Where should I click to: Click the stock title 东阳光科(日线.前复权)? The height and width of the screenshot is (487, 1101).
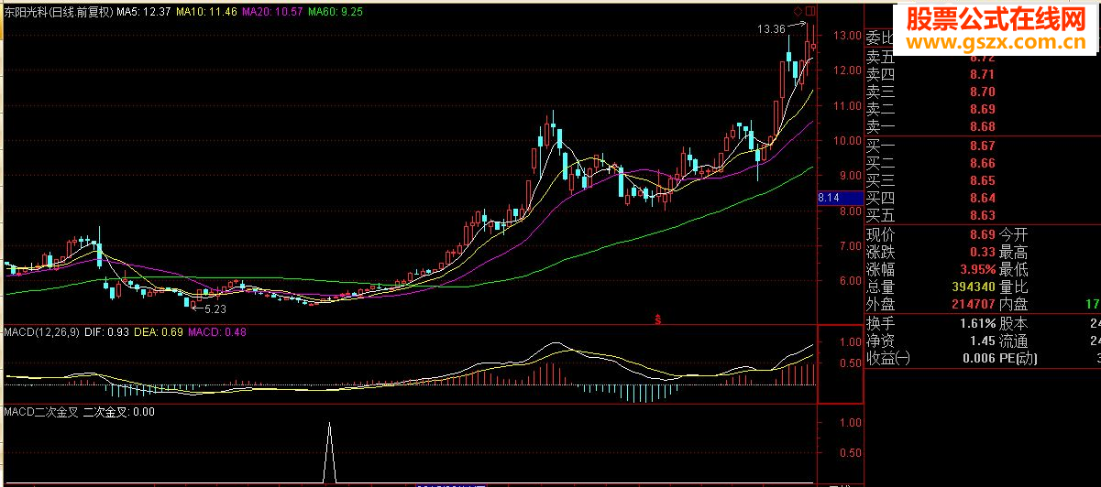coord(58,12)
